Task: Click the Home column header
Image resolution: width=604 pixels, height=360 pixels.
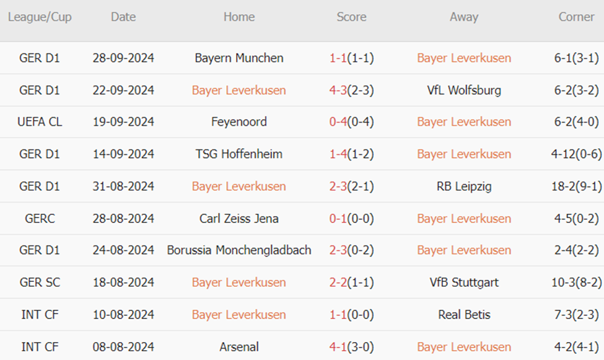Action: pyautogui.click(x=239, y=17)
